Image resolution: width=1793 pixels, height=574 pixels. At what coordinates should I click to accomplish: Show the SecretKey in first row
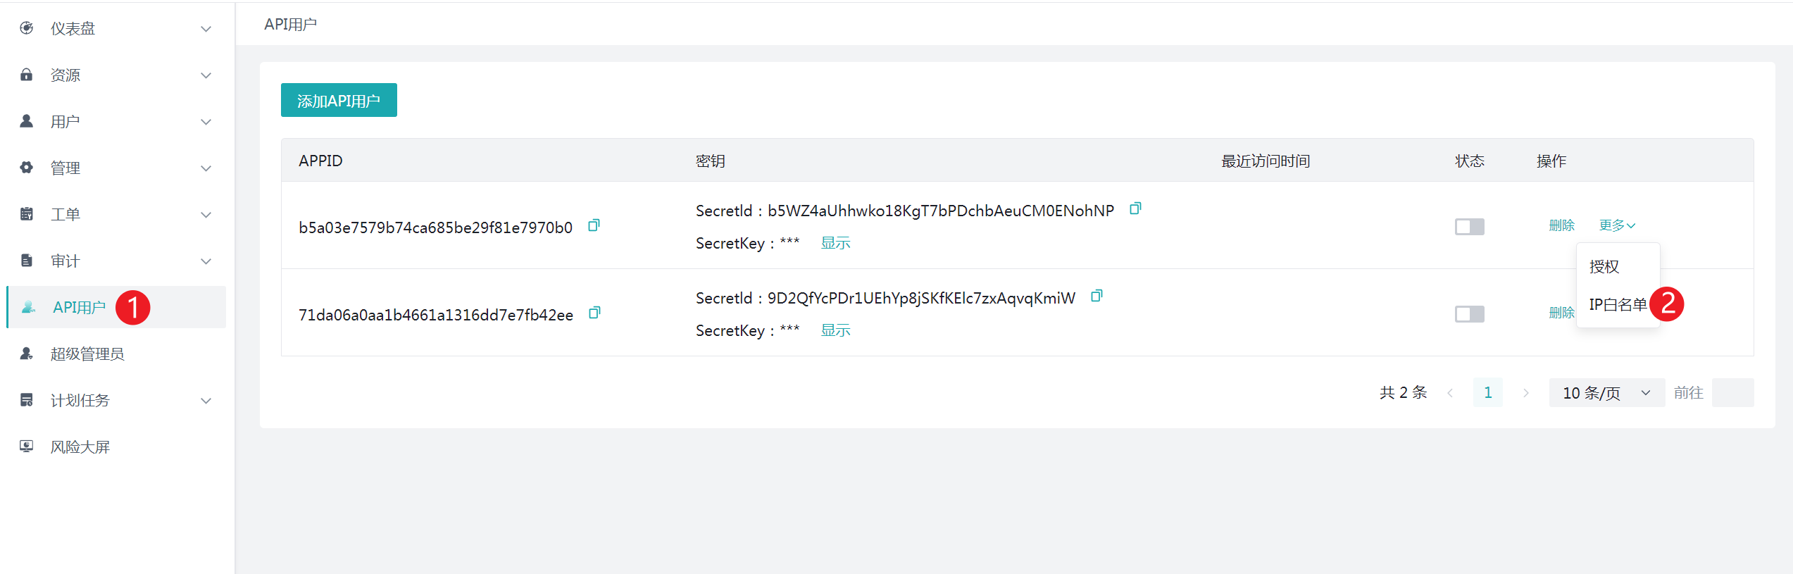click(835, 243)
